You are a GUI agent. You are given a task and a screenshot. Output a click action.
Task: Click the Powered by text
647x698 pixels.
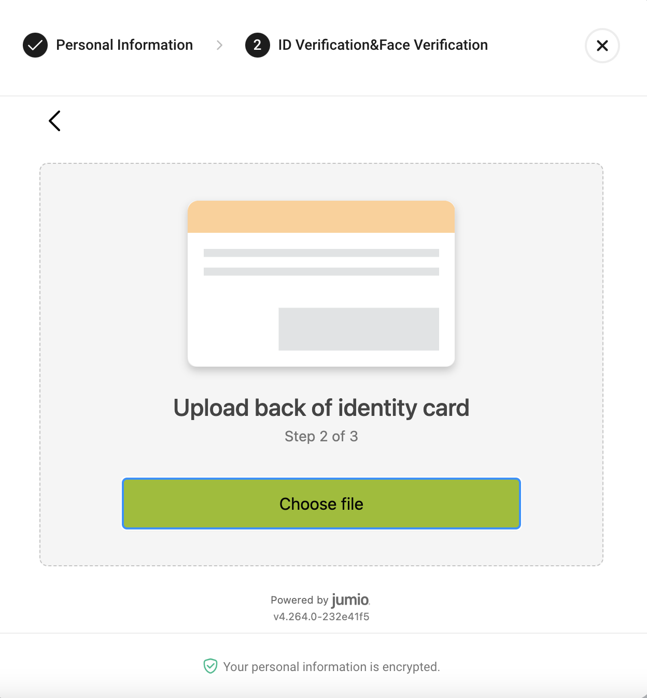coord(299,600)
